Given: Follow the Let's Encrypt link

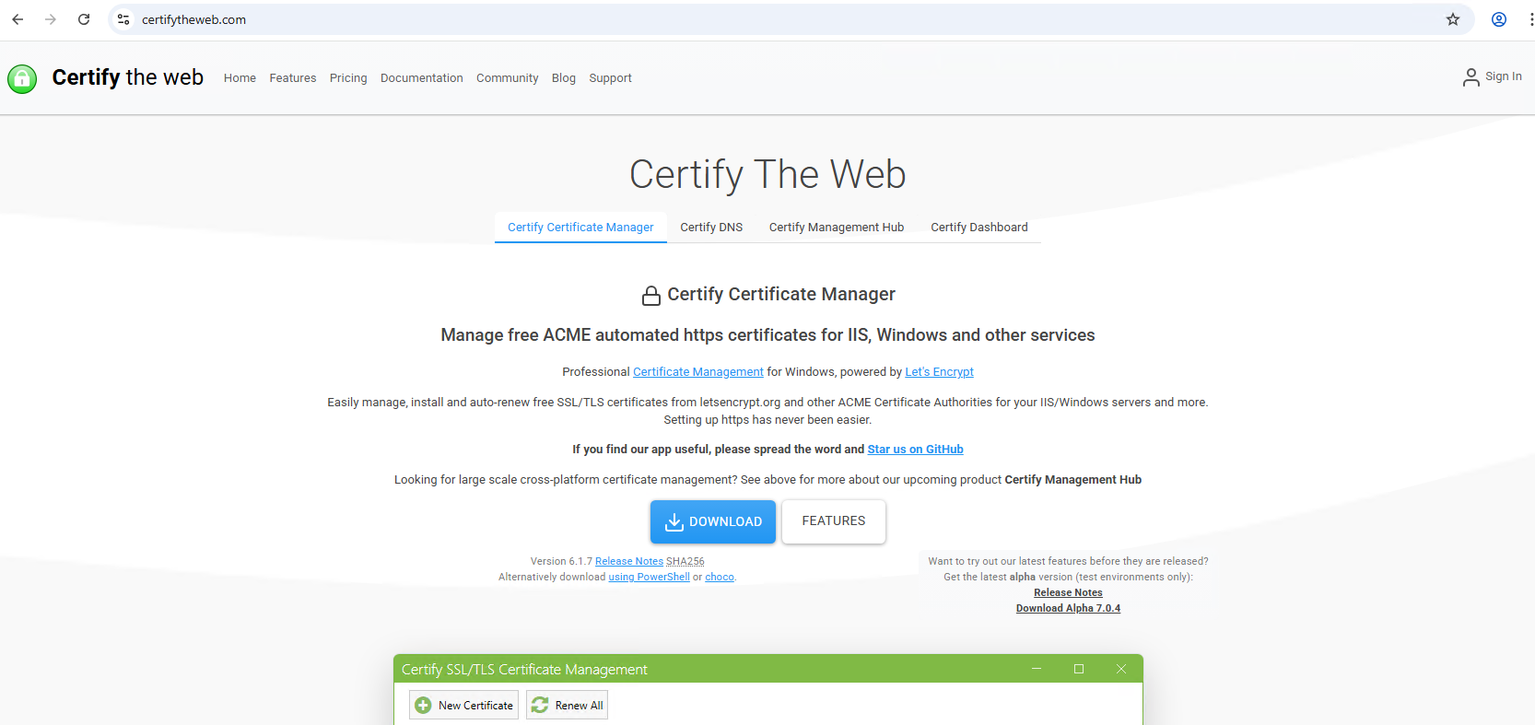Looking at the screenshot, I should [x=939, y=372].
